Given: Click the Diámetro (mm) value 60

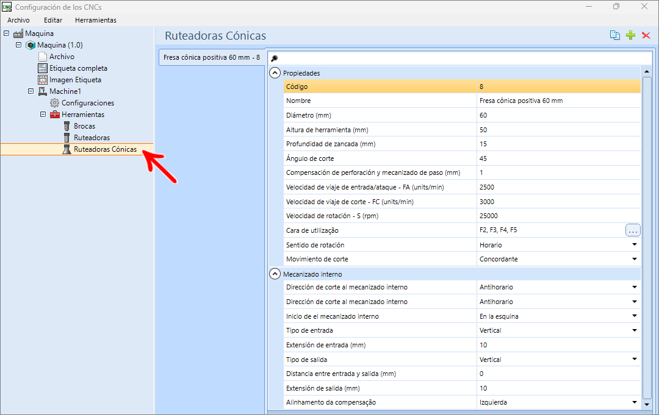Looking at the screenshot, I should click(558, 115).
